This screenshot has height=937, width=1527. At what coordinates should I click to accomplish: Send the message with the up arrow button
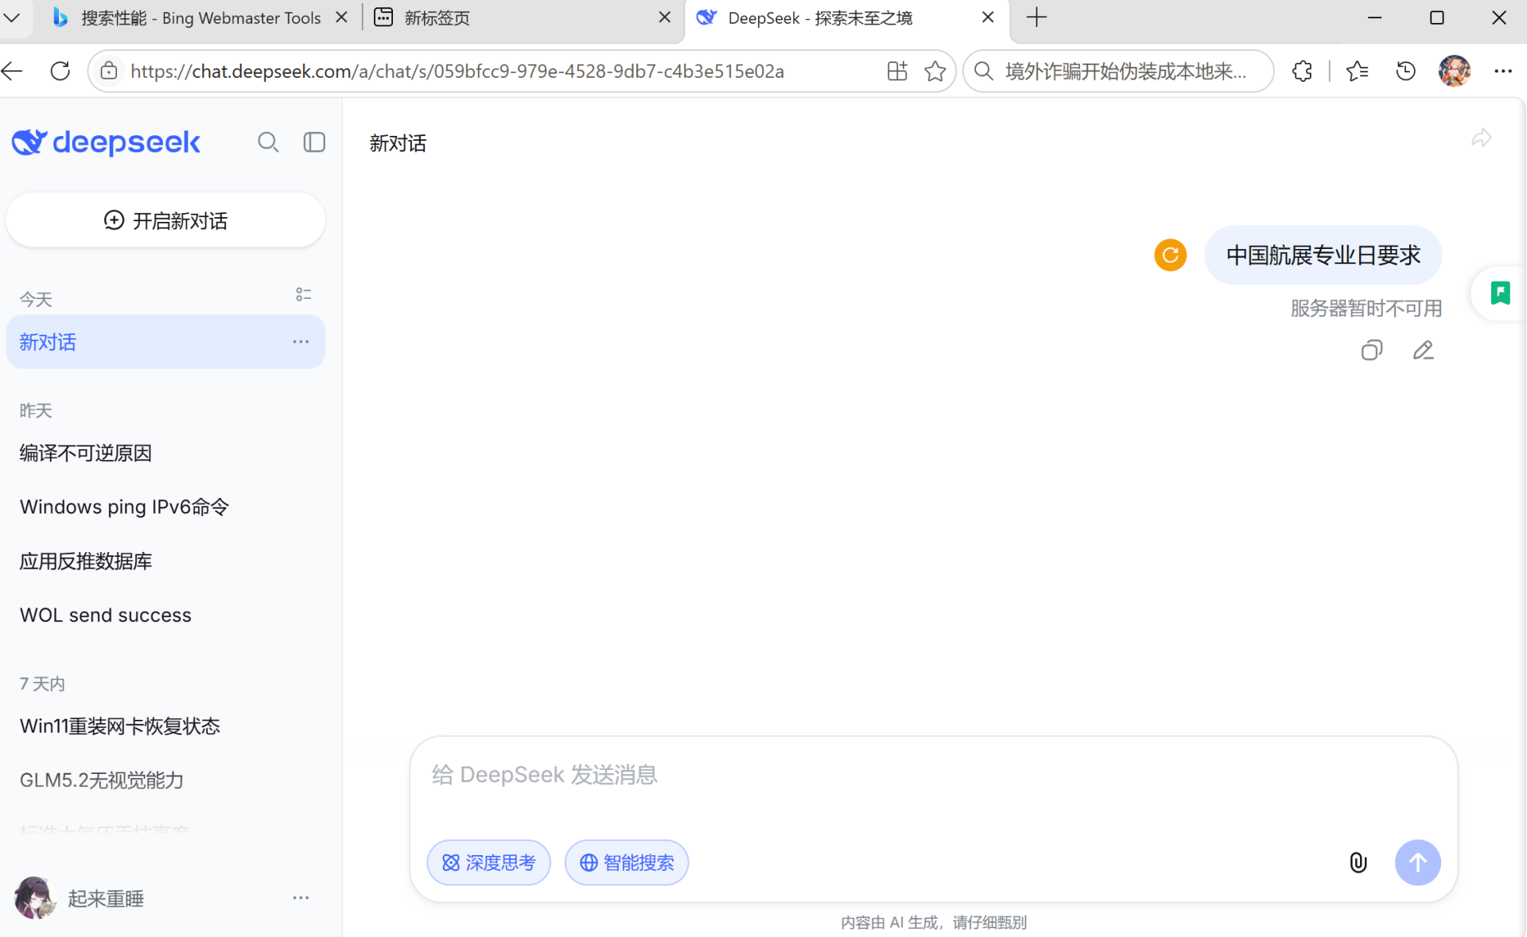[1417, 862]
